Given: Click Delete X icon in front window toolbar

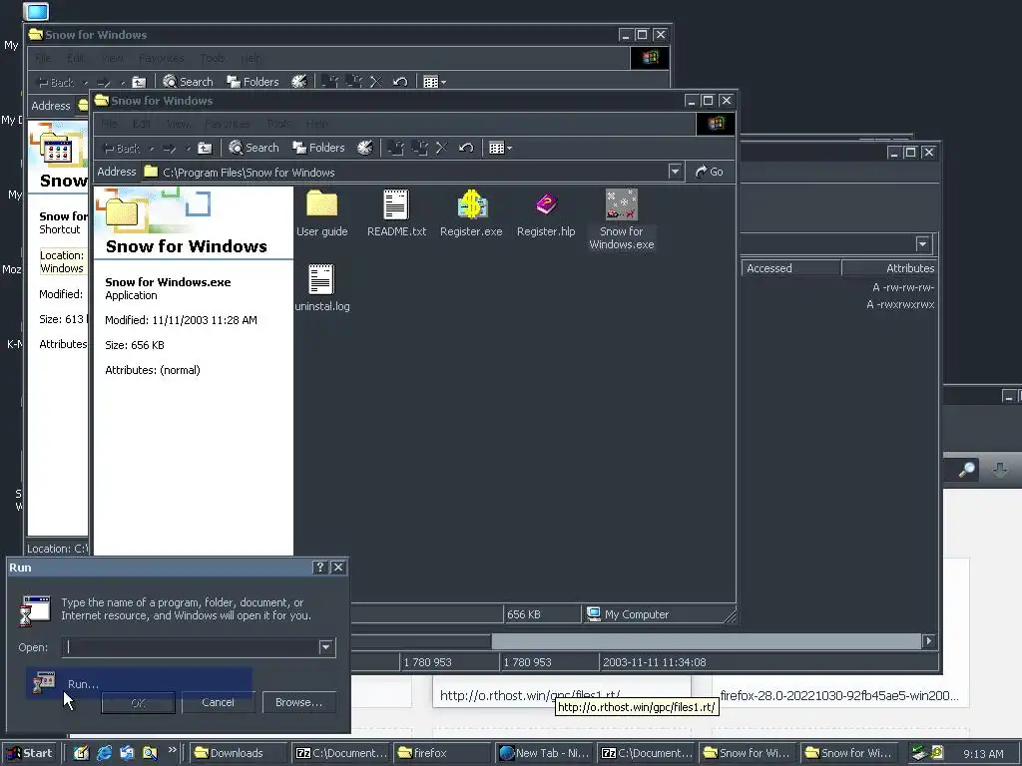Looking at the screenshot, I should (441, 148).
